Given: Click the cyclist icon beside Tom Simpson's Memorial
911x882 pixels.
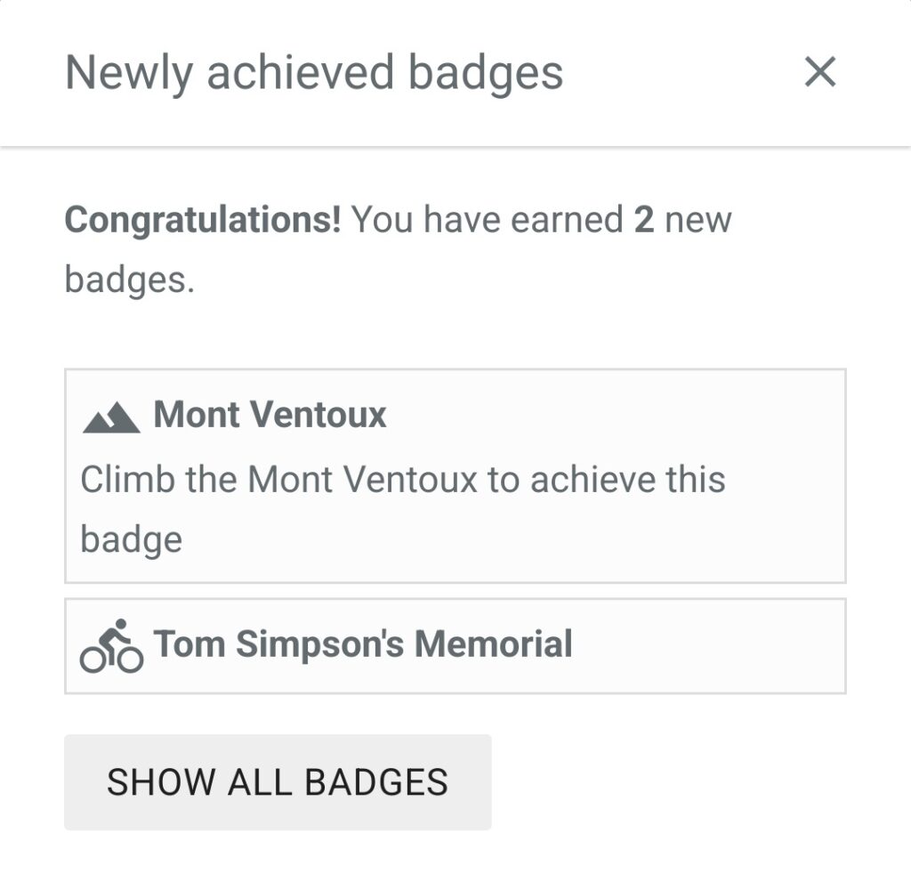Looking at the screenshot, I should 111,646.
